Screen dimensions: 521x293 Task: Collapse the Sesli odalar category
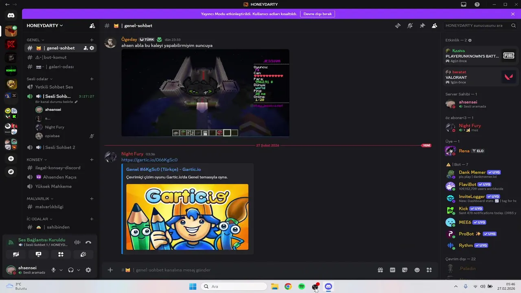pos(39,79)
